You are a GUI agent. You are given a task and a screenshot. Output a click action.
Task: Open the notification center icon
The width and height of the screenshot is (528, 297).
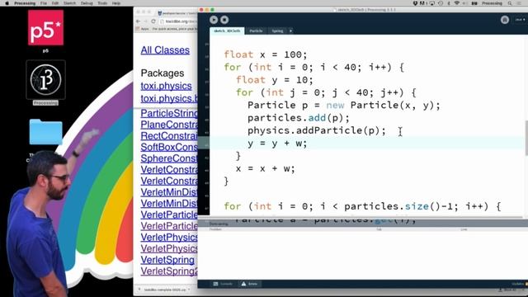click(520, 3)
